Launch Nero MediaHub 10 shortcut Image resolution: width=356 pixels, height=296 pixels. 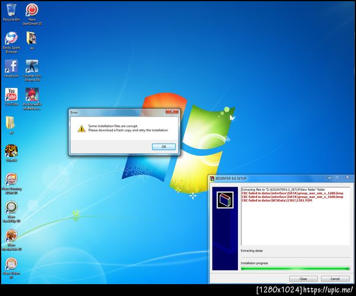(x=11, y=240)
